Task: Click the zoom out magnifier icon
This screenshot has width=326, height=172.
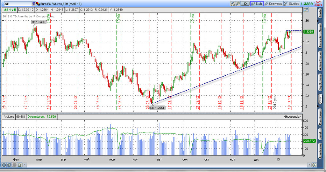Action: (14, 165)
